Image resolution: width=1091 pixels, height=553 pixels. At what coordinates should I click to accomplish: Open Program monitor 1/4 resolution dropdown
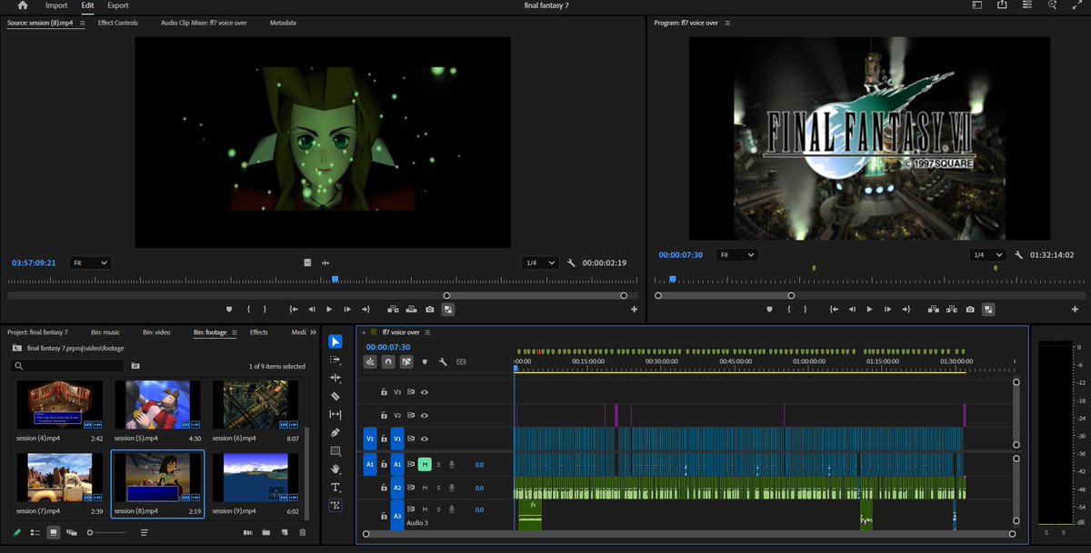tap(987, 255)
